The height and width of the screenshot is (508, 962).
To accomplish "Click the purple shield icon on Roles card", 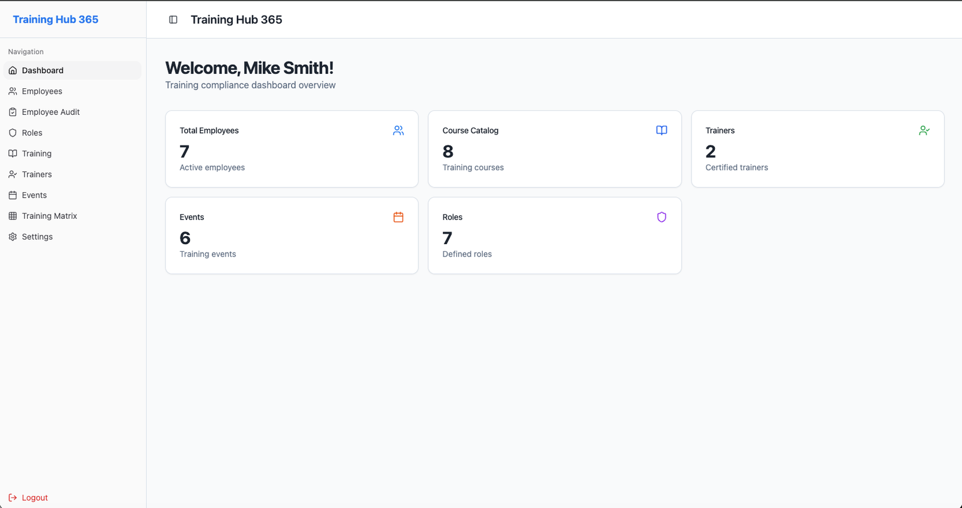I will coord(661,217).
